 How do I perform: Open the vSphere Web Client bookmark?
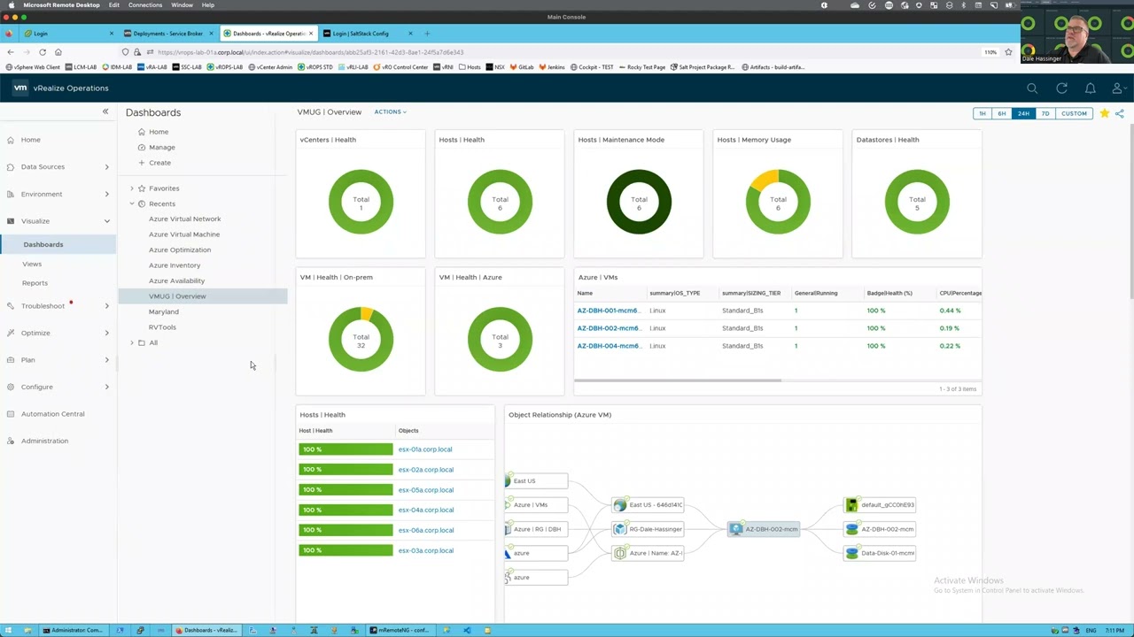click(x=33, y=67)
